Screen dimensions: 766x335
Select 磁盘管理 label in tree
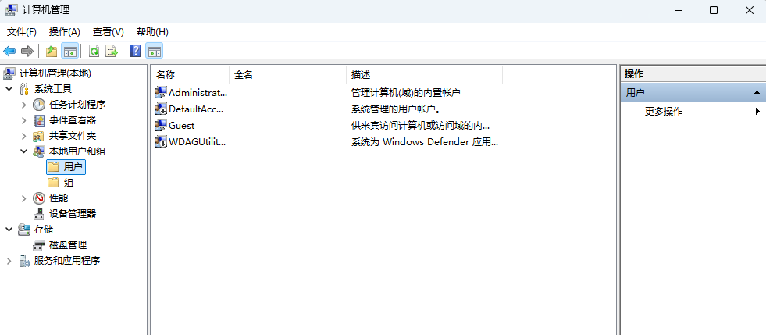coord(68,245)
